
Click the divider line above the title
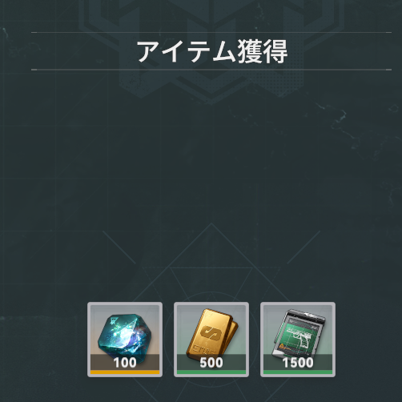coord(211,33)
